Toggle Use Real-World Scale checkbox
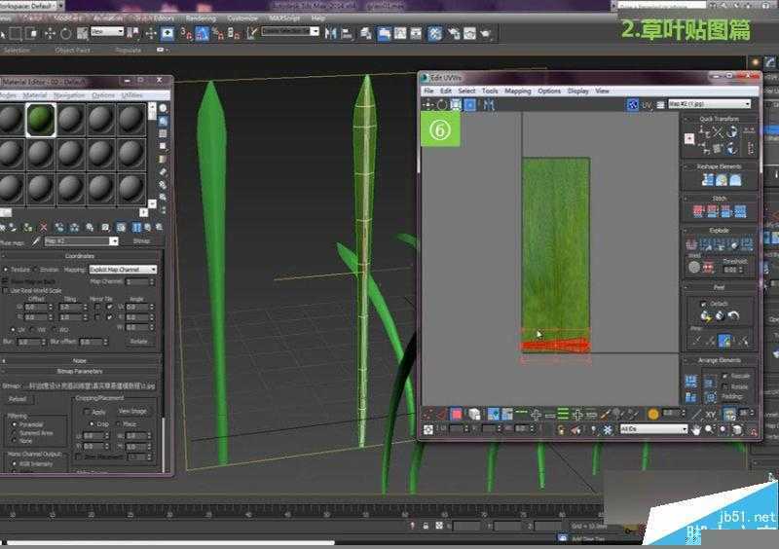Screen dimensions: 779x549 pyautogui.click(x=6, y=290)
